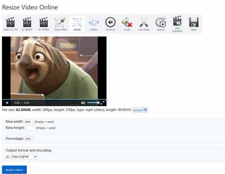Open the video to GIF tool

[10, 24]
